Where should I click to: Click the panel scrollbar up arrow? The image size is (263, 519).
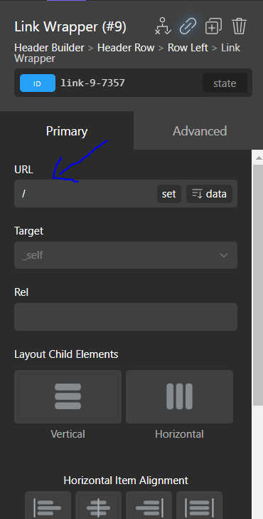[258, 158]
